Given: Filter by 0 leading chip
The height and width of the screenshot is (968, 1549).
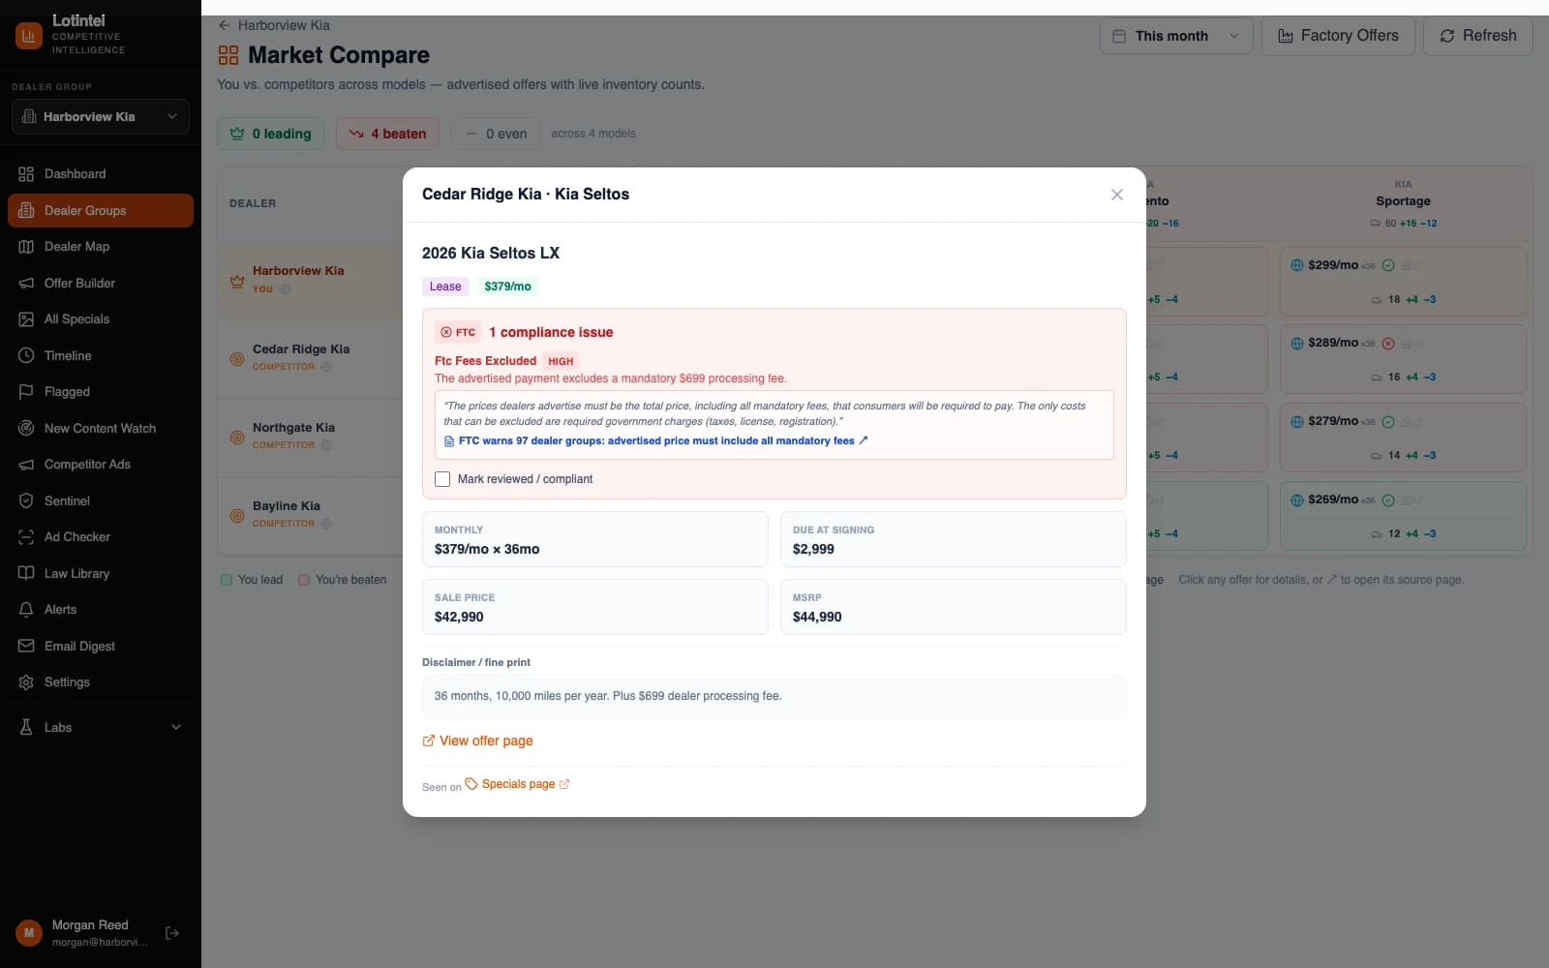Looking at the screenshot, I should tap(271, 134).
